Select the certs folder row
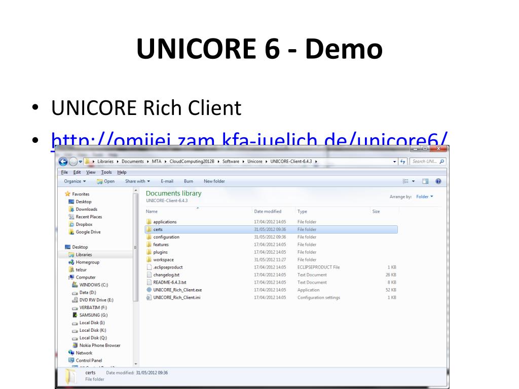Screen dimensions: 519x389 [x=271, y=229]
